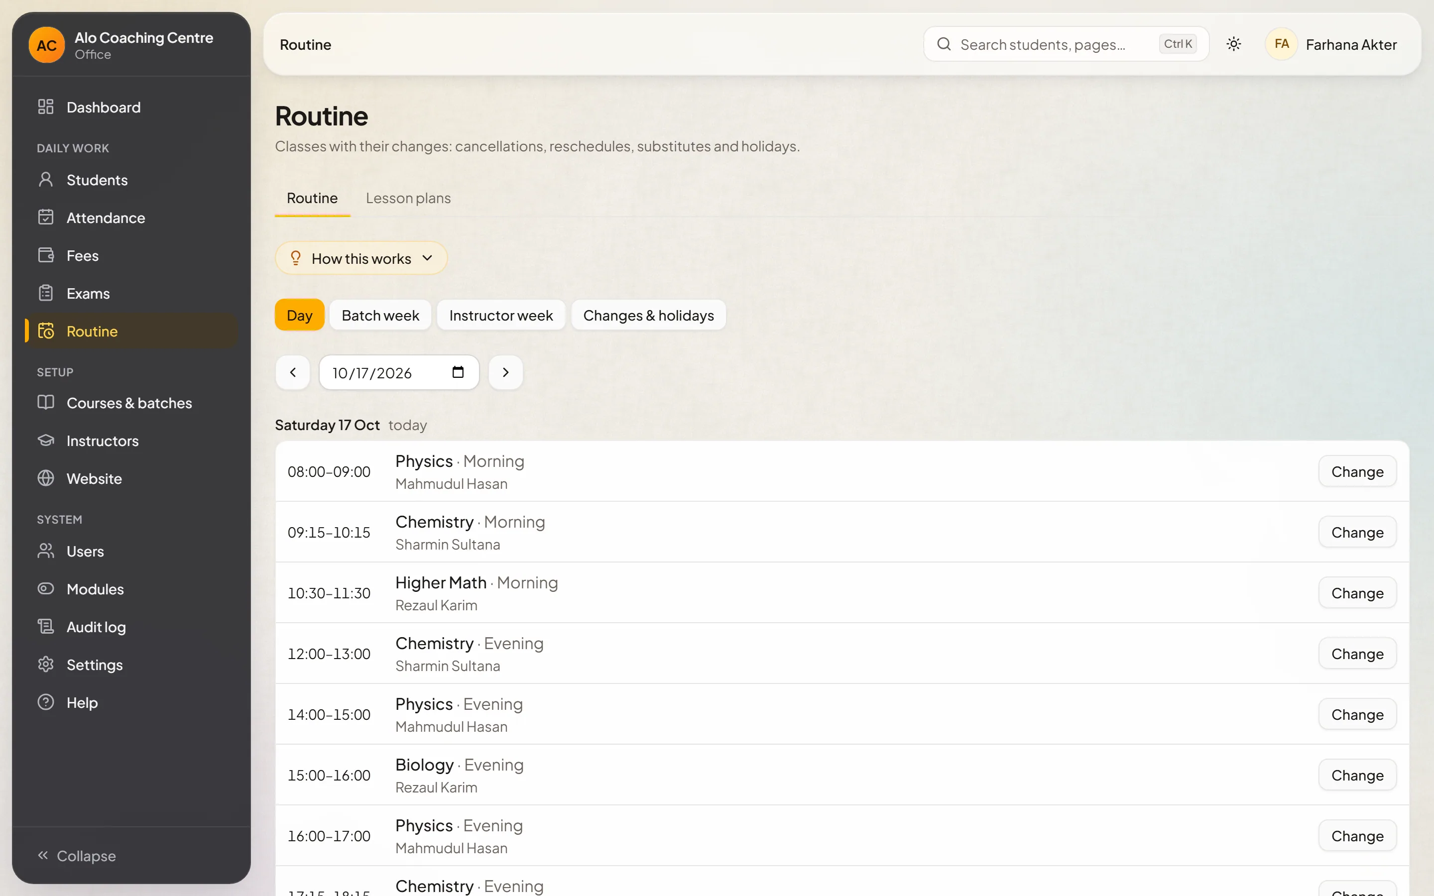Expand the How this works panel
This screenshot has width=1434, height=896.
[361, 258]
